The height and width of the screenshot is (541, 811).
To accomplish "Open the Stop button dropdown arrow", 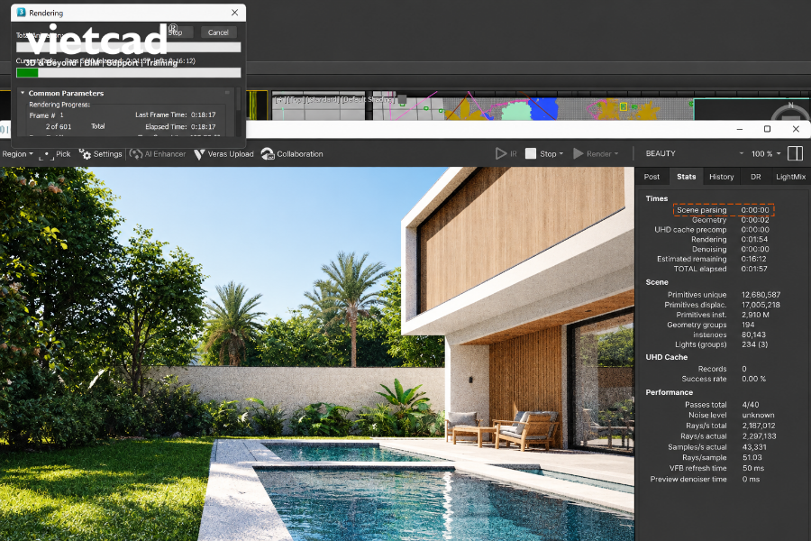I will point(561,154).
